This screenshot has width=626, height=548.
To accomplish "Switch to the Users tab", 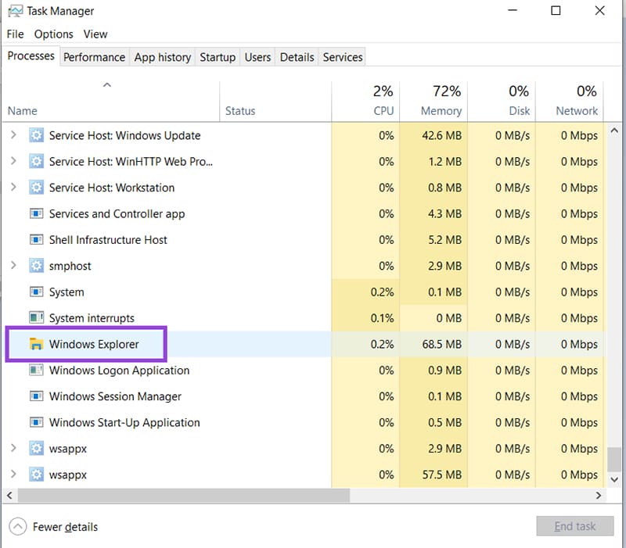I will (257, 57).
